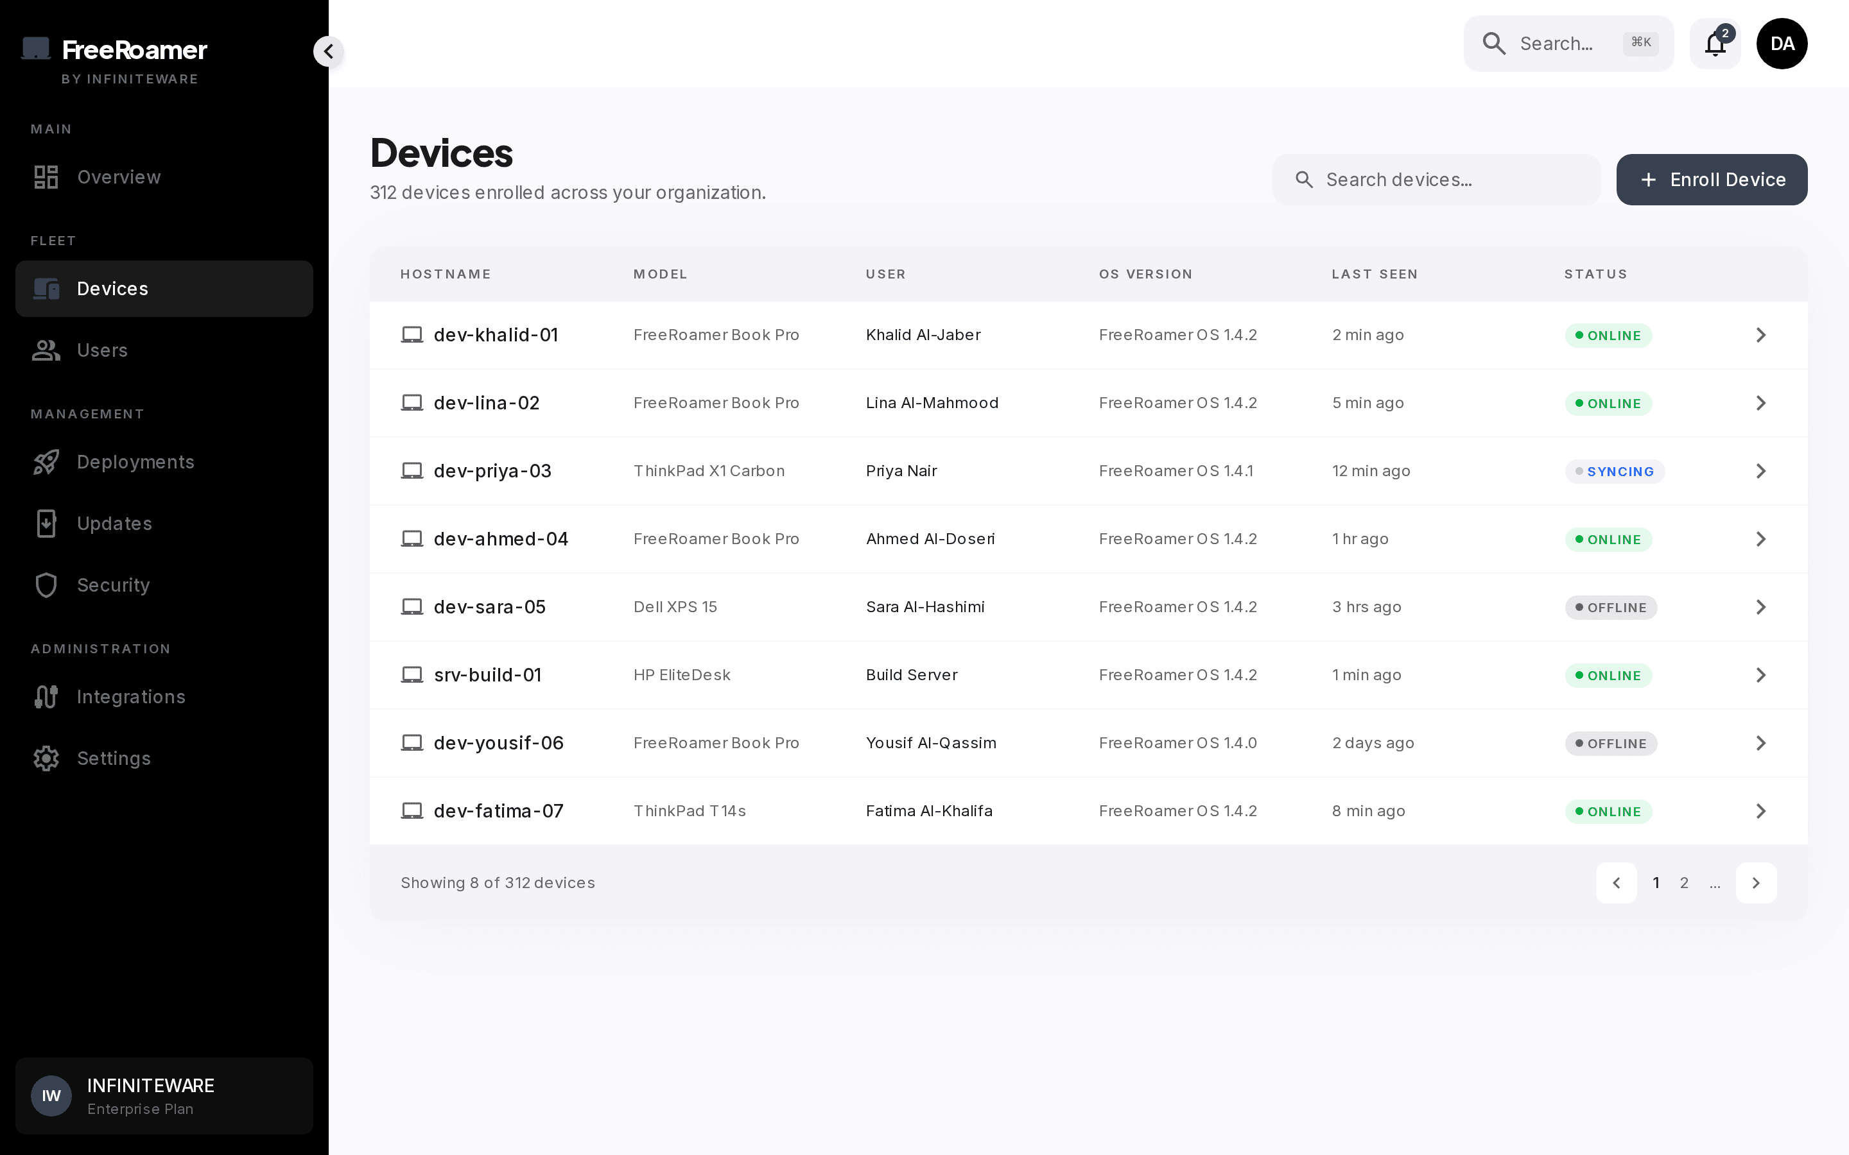
Task: Click laptop icon beside dev-sara-05
Action: click(x=412, y=606)
